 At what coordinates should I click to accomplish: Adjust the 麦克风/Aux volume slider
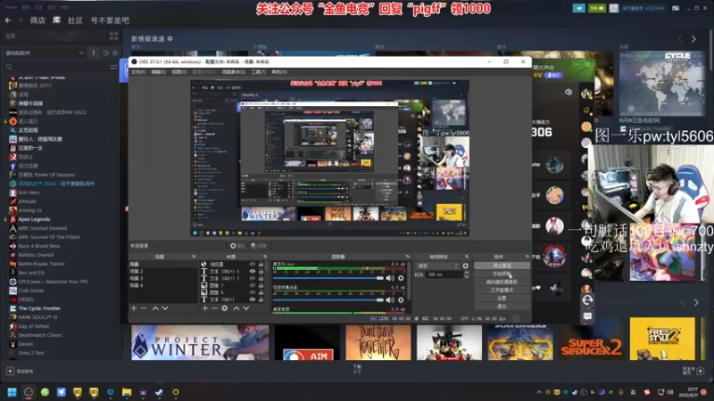click(x=328, y=278)
